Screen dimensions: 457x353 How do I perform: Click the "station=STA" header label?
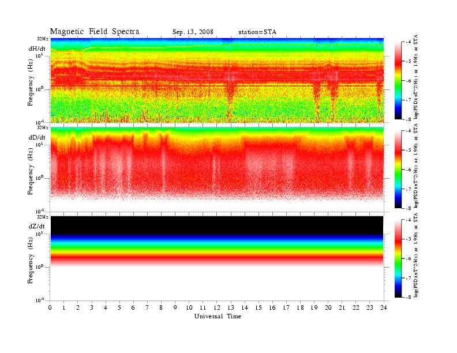click(x=257, y=32)
